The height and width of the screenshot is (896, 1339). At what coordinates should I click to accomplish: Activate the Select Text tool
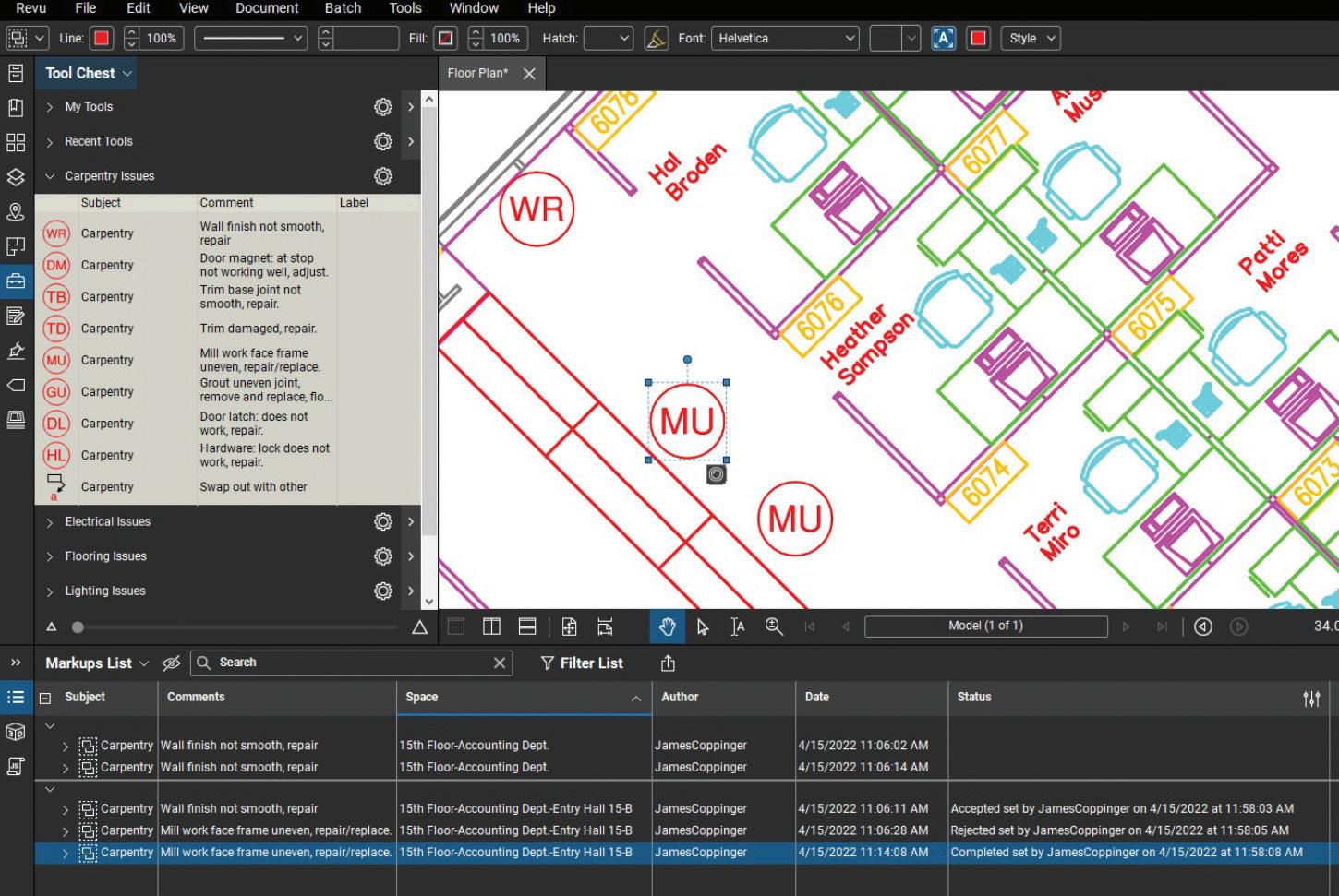(x=737, y=627)
